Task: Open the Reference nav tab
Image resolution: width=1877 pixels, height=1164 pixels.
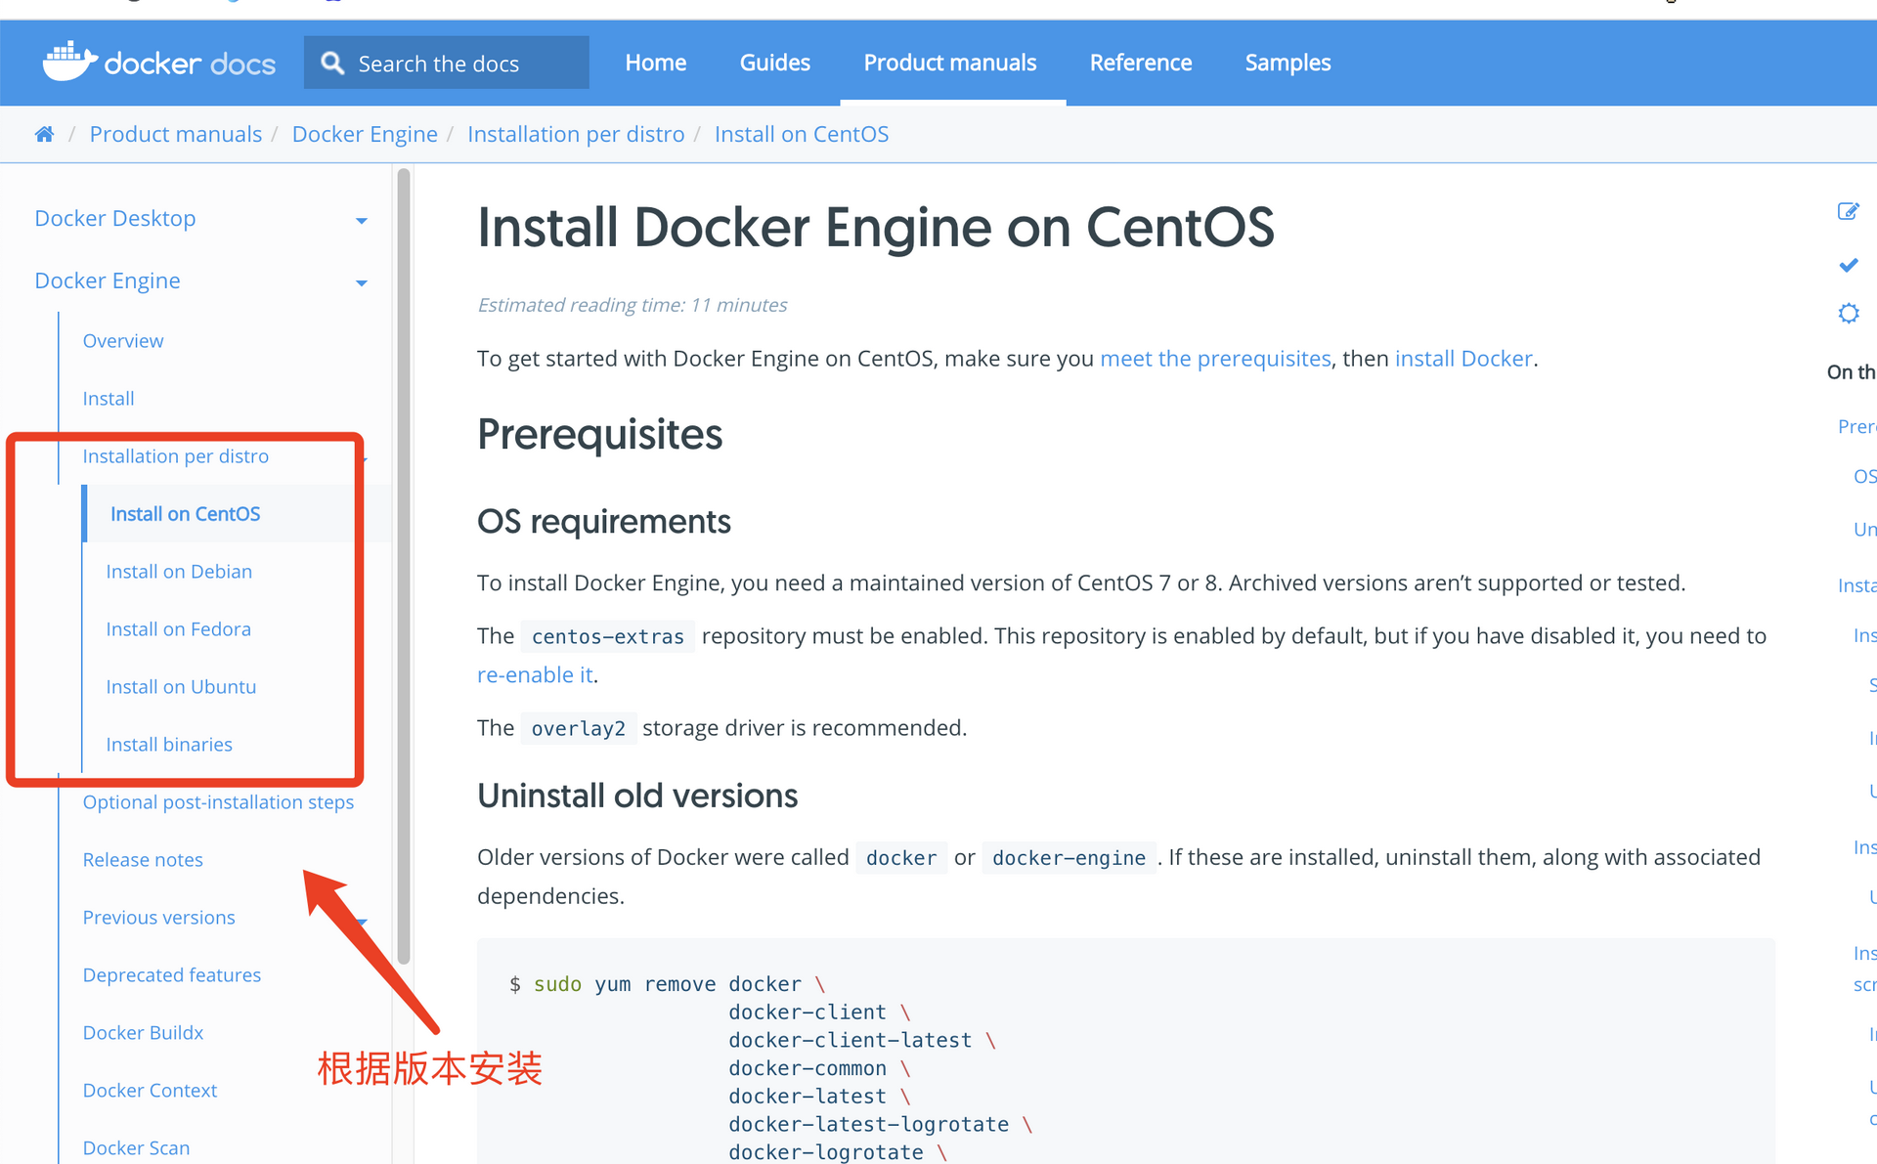Action: [1141, 63]
